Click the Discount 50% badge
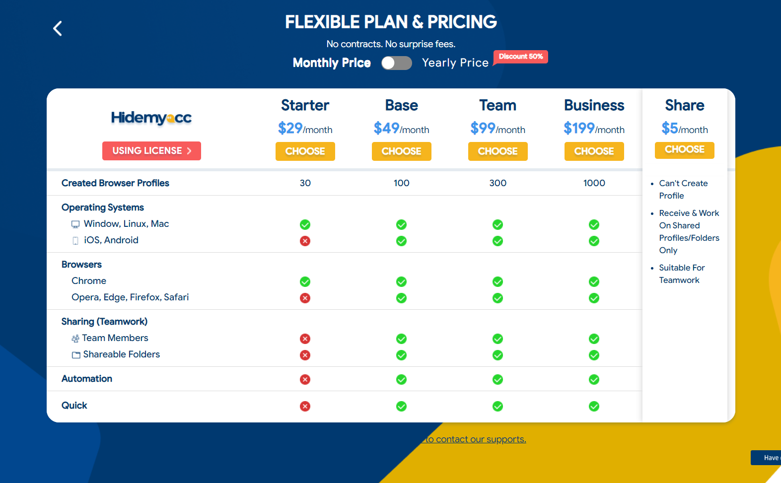 pyautogui.click(x=520, y=57)
